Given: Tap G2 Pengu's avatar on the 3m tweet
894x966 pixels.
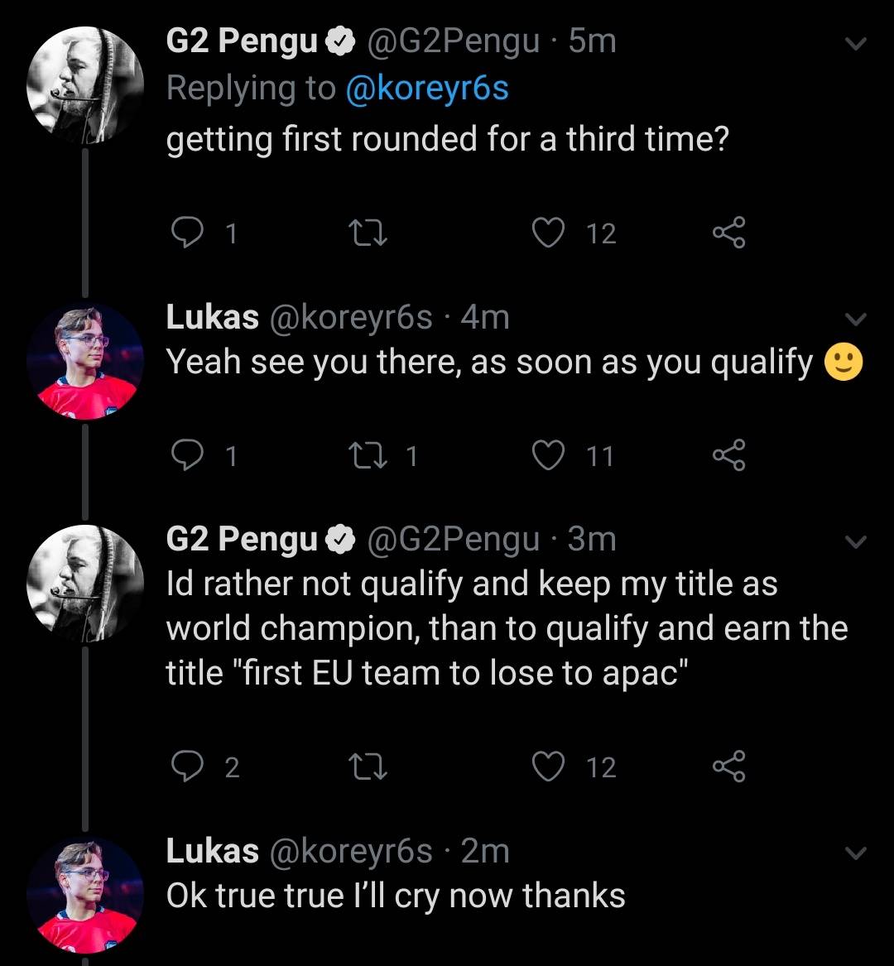Looking at the screenshot, I should 85,584.
